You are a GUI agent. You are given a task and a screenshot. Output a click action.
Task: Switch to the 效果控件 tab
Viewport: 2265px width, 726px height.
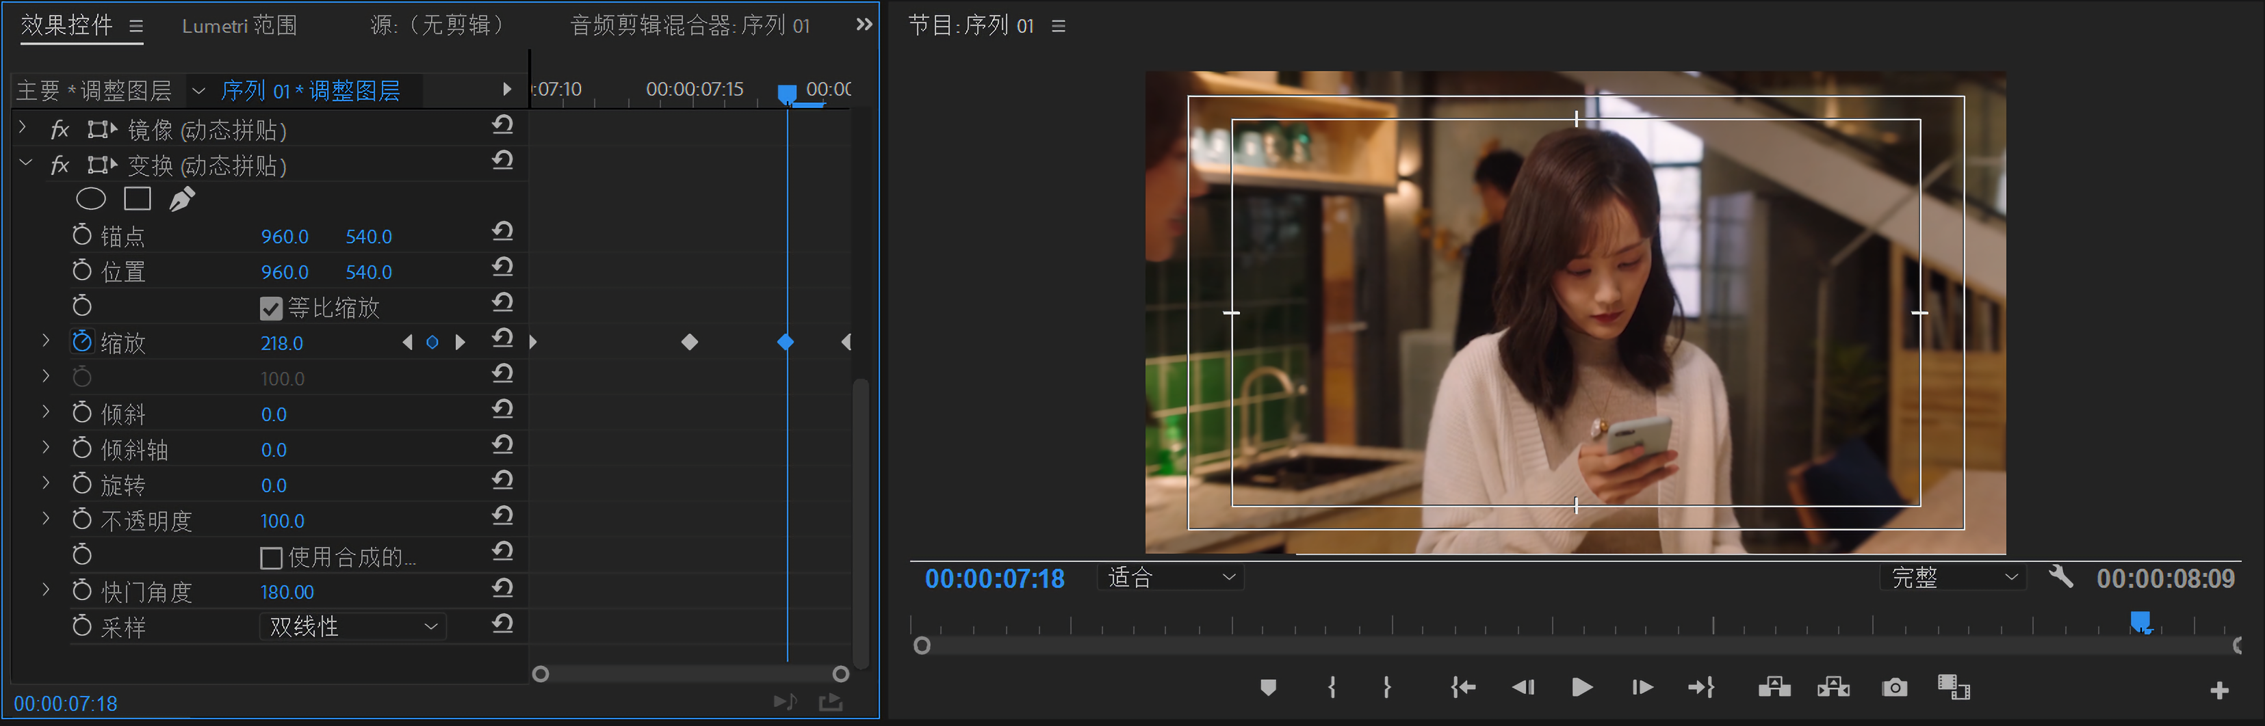[67, 25]
